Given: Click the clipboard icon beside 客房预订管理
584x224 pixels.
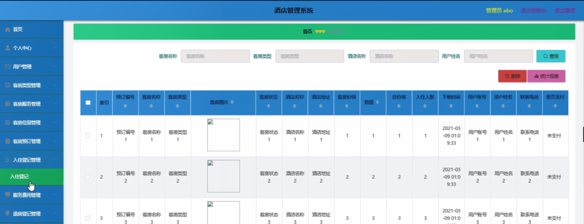Looking at the screenshot, I should coord(7,141).
